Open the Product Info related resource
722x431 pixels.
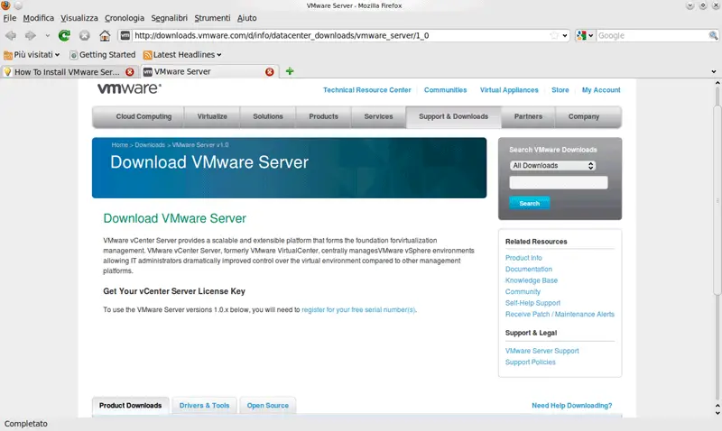(x=523, y=258)
